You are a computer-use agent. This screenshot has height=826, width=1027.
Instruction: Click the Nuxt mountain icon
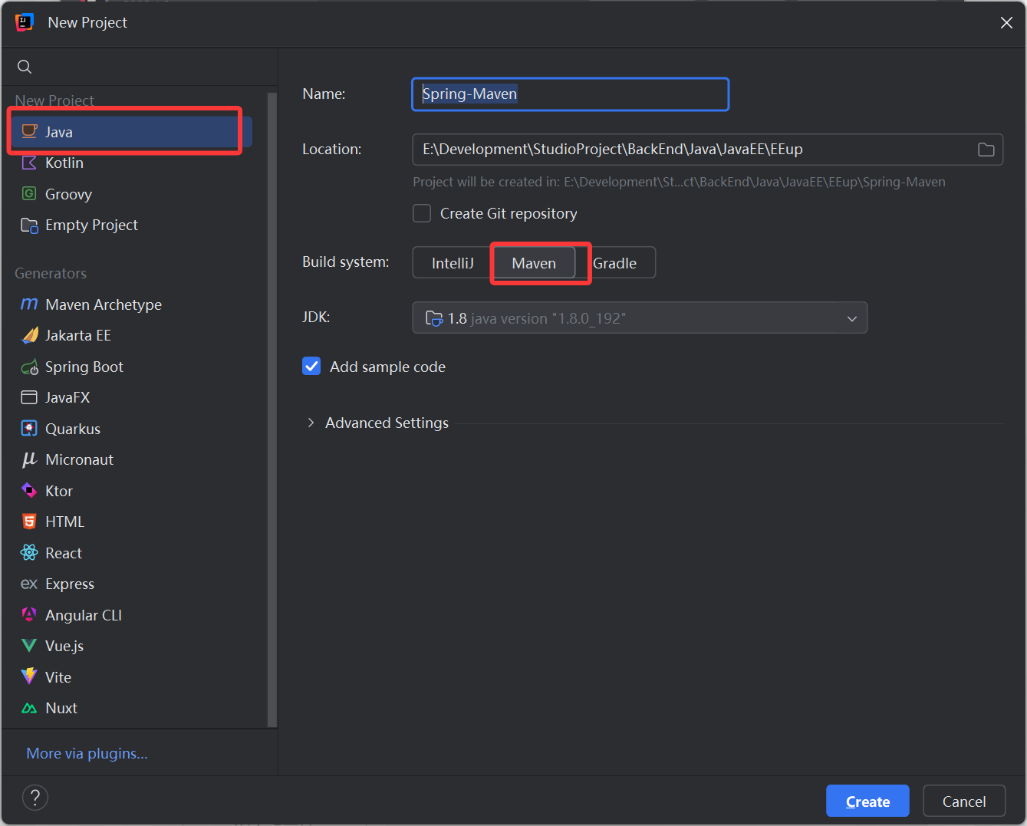29,708
